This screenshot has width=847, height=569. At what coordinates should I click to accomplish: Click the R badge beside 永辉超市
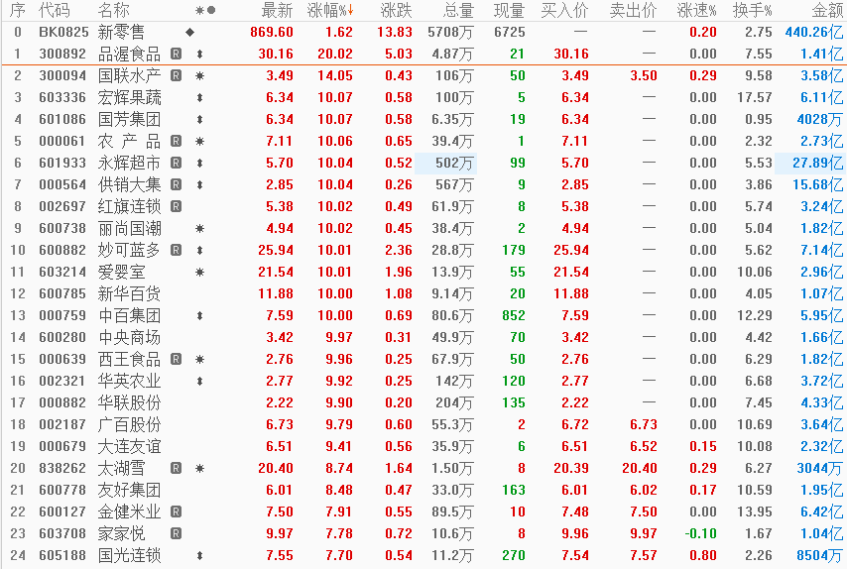(177, 163)
